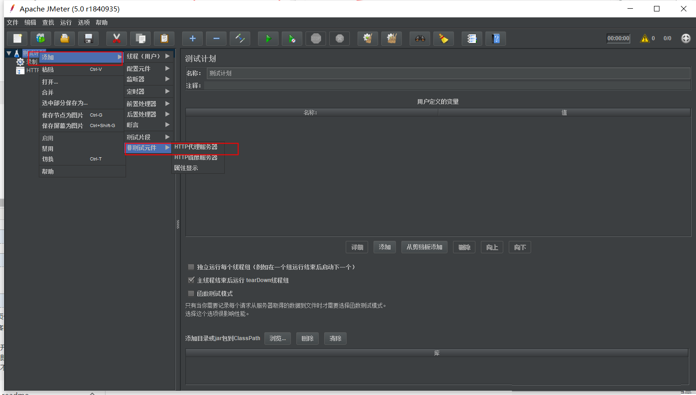Click the remote engines status icon
This screenshot has height=395, width=696.
685,38
